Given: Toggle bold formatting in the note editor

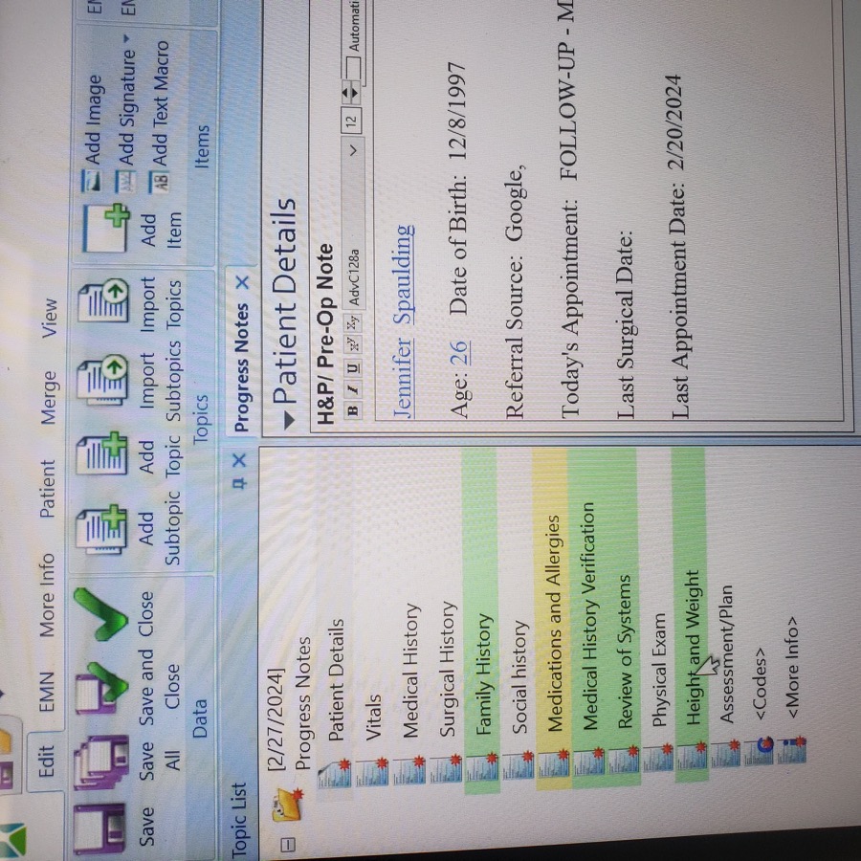Looking at the screenshot, I should [353, 409].
